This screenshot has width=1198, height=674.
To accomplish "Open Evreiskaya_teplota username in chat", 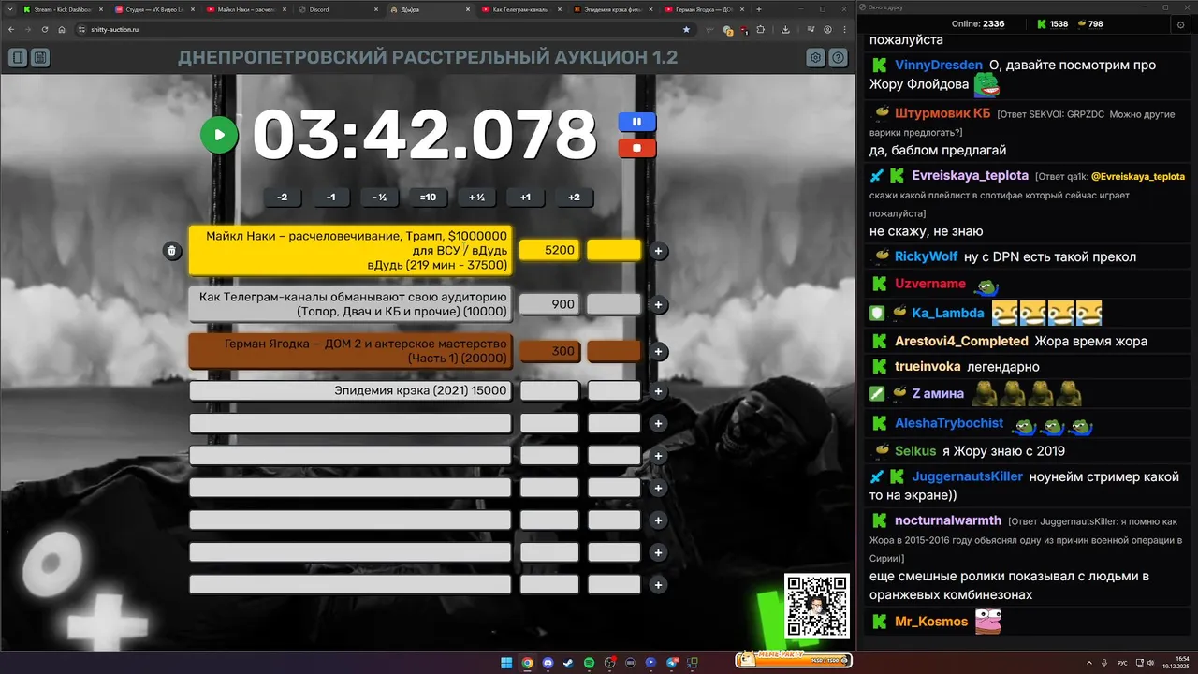I will tap(970, 176).
